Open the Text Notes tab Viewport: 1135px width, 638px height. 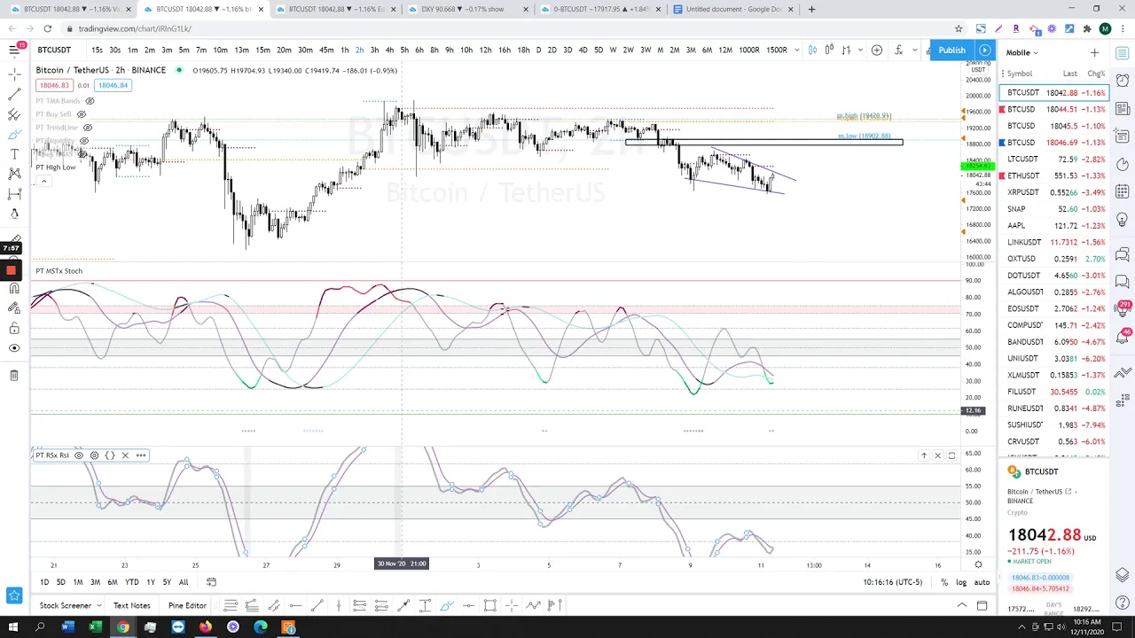[131, 605]
